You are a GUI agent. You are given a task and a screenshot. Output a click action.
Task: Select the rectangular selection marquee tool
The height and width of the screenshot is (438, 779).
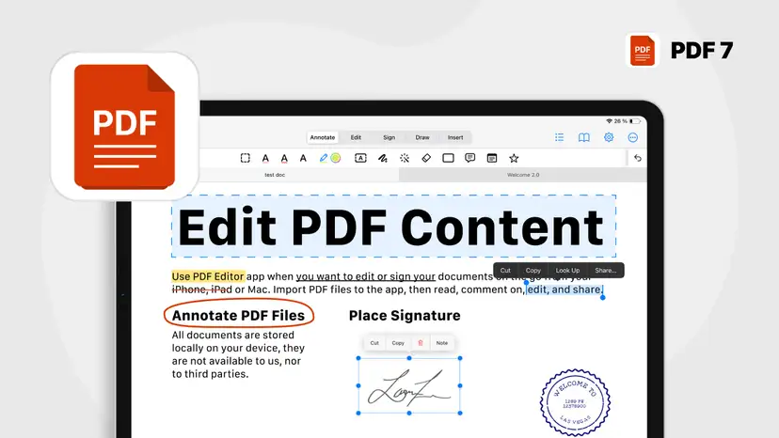coord(245,159)
